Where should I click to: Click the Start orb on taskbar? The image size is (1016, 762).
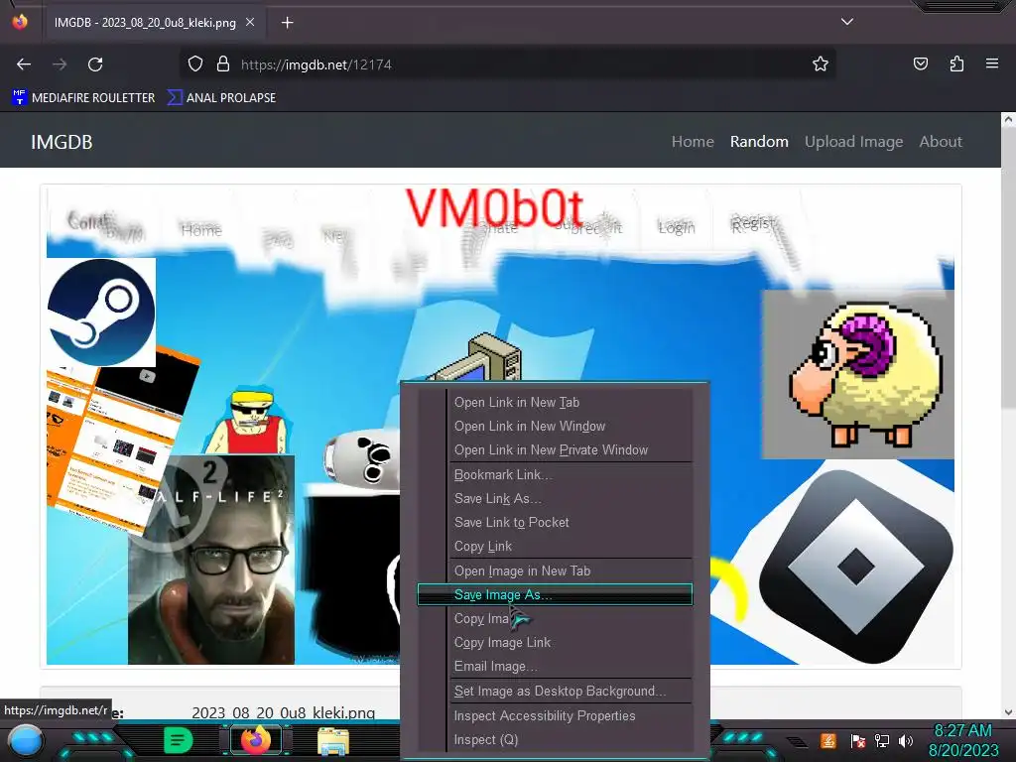click(x=25, y=741)
